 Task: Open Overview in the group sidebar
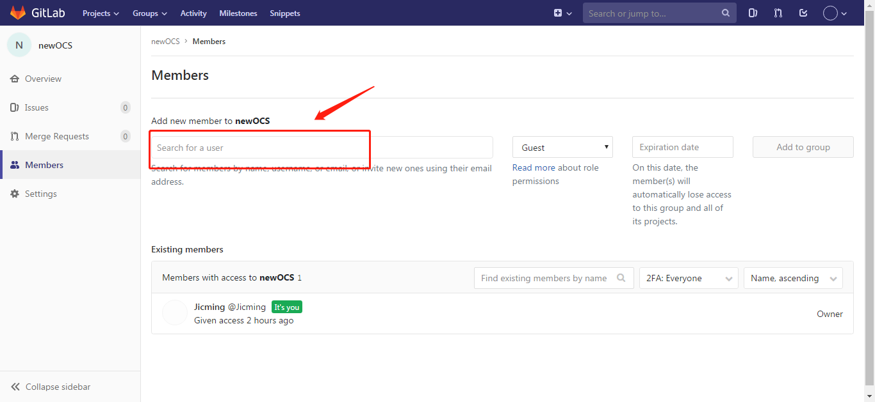(x=43, y=78)
